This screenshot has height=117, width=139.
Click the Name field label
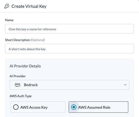coord(9,20)
